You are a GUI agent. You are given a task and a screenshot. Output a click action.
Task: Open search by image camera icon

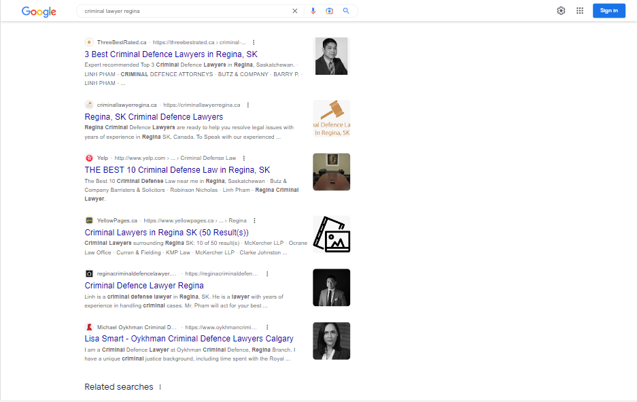(x=330, y=11)
